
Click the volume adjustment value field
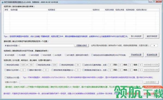pyautogui.click(x=78, y=70)
